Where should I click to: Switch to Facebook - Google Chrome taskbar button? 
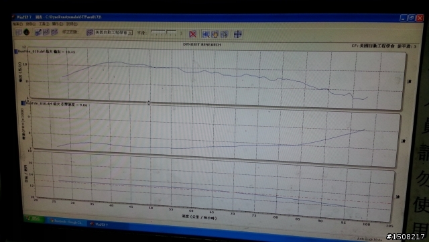point(66,222)
